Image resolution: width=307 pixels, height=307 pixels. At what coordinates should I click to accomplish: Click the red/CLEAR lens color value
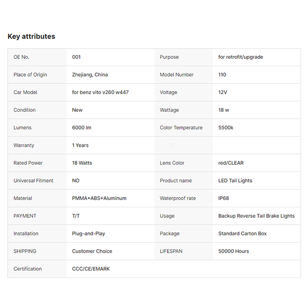pyautogui.click(x=231, y=163)
